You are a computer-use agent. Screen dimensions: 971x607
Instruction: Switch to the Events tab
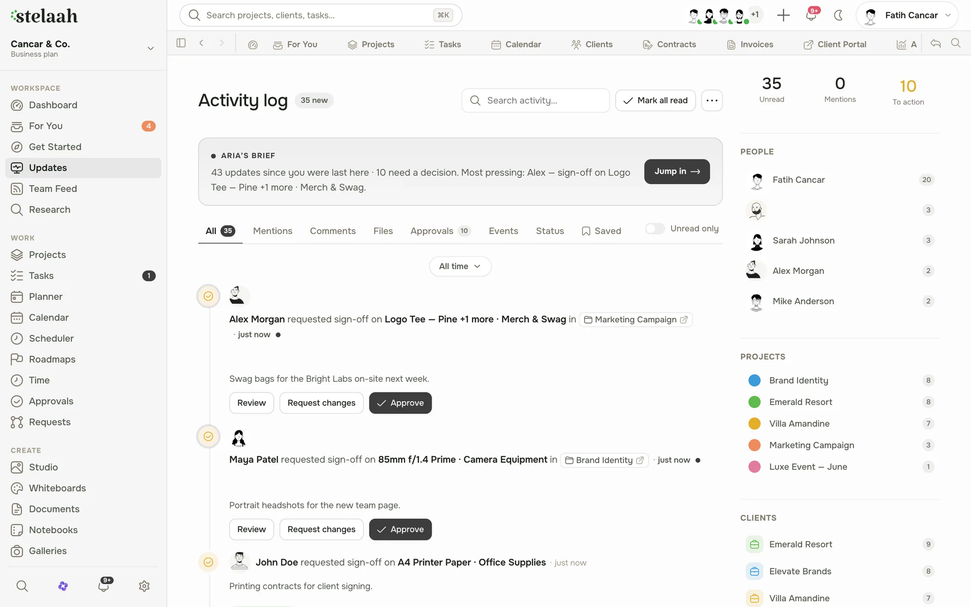[503, 231]
